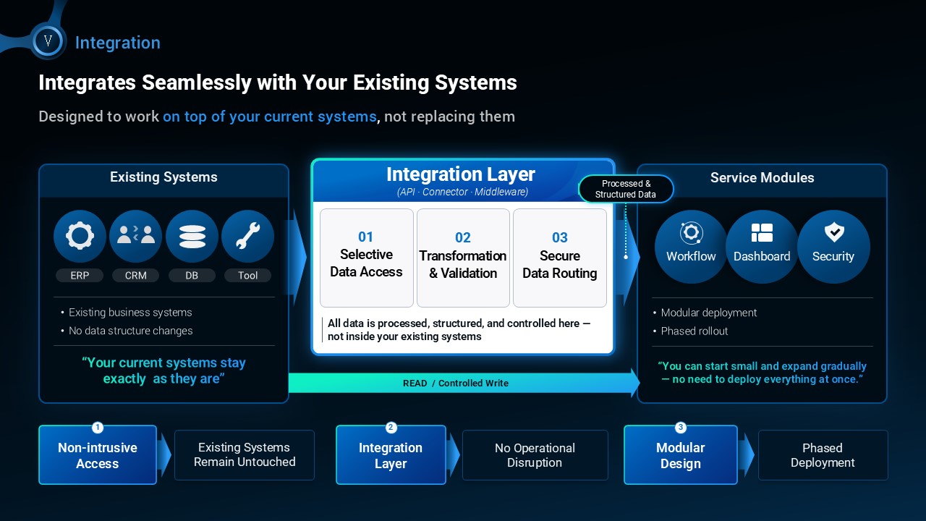Select the 03 Secure Data Routing card

(559, 258)
